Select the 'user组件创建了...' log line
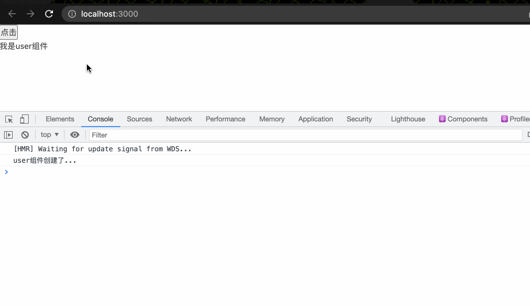 pos(45,160)
